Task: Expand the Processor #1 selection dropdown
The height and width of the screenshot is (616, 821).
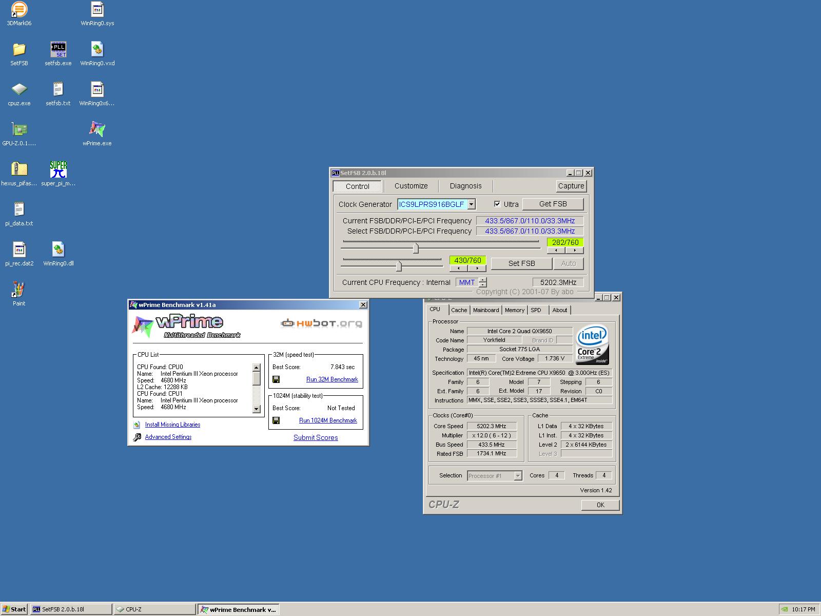Action: tap(518, 476)
